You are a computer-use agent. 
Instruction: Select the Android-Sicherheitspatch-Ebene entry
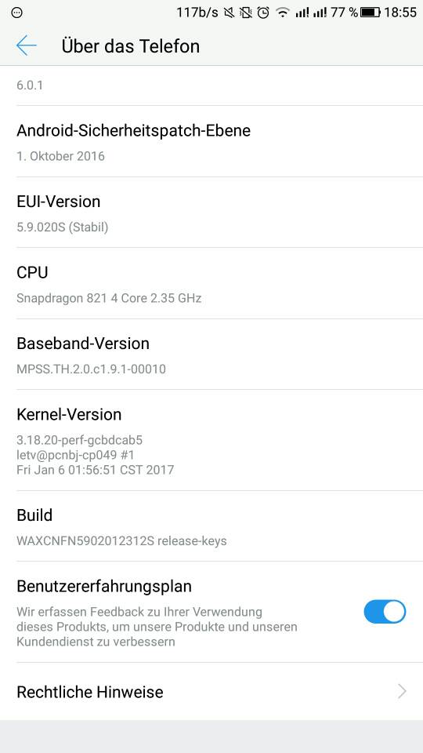[211, 142]
